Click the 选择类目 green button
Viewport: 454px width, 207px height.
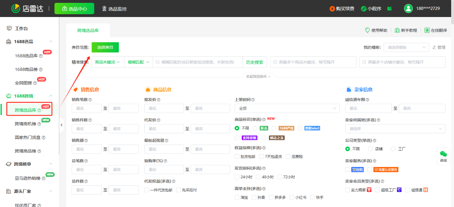tap(105, 47)
